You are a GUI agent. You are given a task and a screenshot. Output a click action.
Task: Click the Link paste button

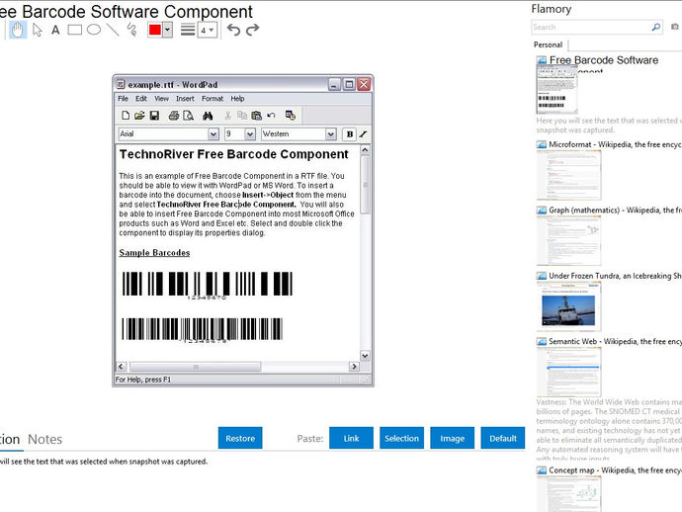(x=351, y=438)
